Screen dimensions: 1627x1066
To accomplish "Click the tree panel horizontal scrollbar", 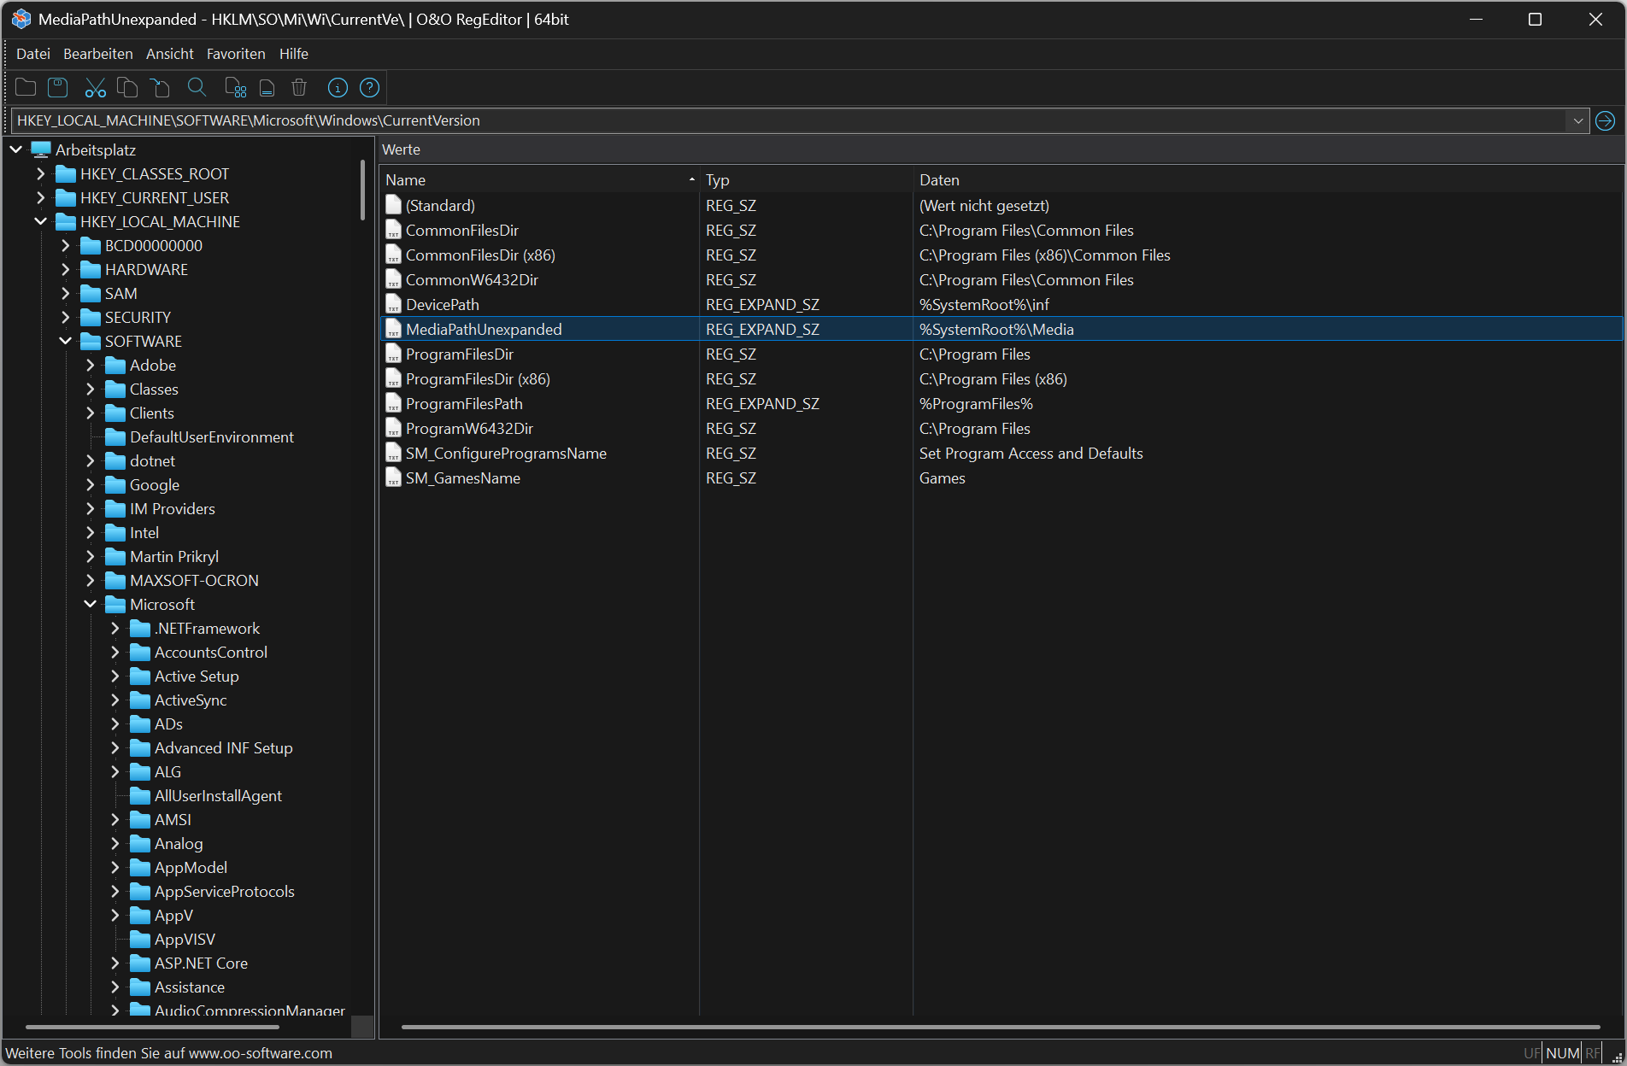I will (152, 1027).
